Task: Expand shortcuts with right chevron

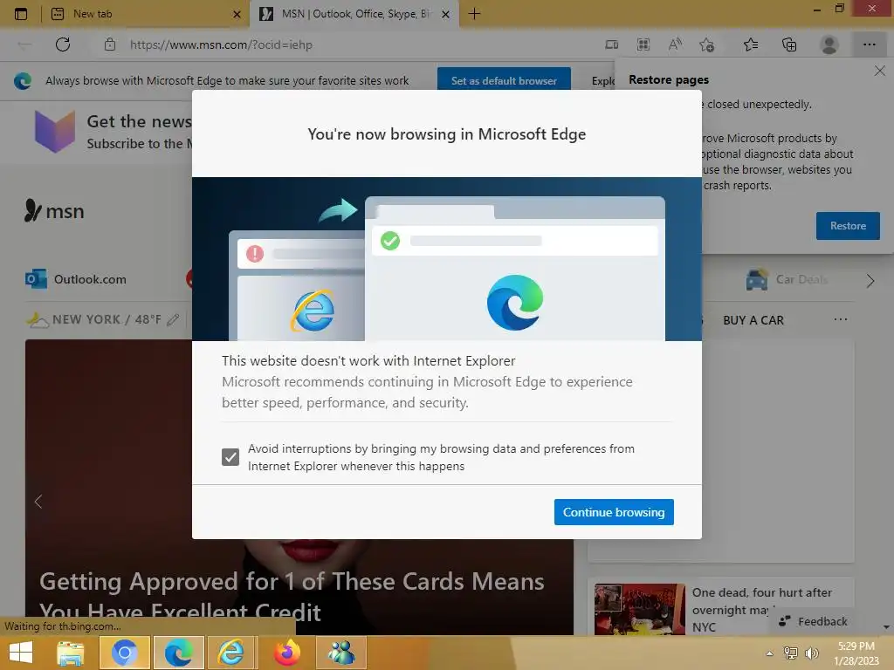Action: [870, 280]
